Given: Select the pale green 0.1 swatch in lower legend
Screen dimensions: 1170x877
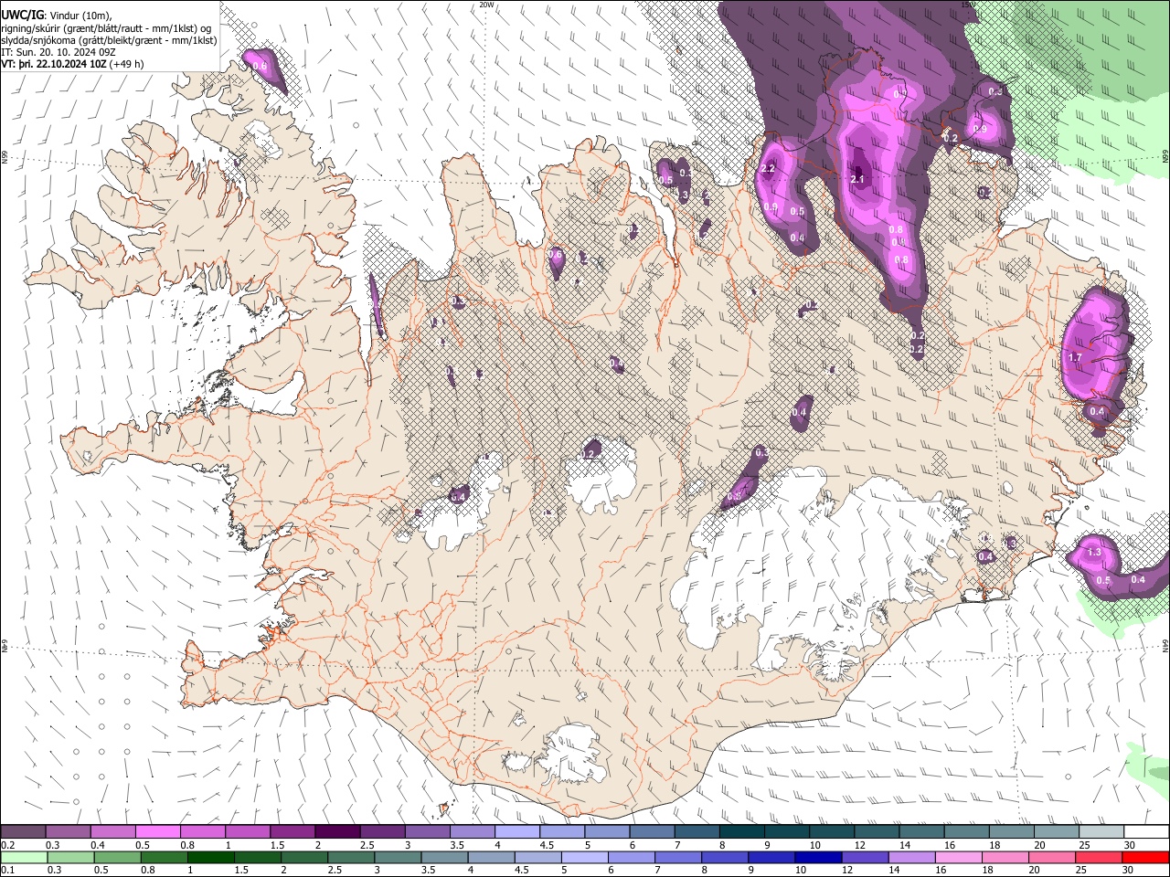Looking at the screenshot, I should click(24, 857).
